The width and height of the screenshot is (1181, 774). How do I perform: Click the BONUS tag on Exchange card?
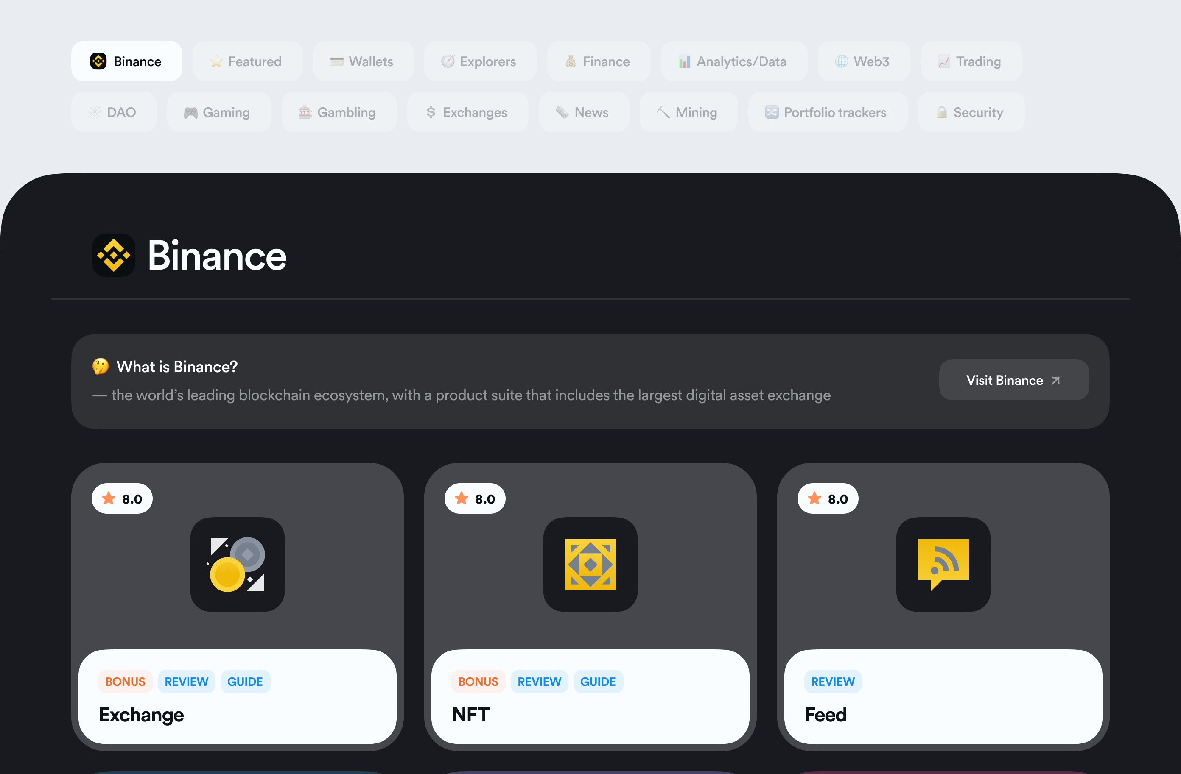pyautogui.click(x=125, y=682)
